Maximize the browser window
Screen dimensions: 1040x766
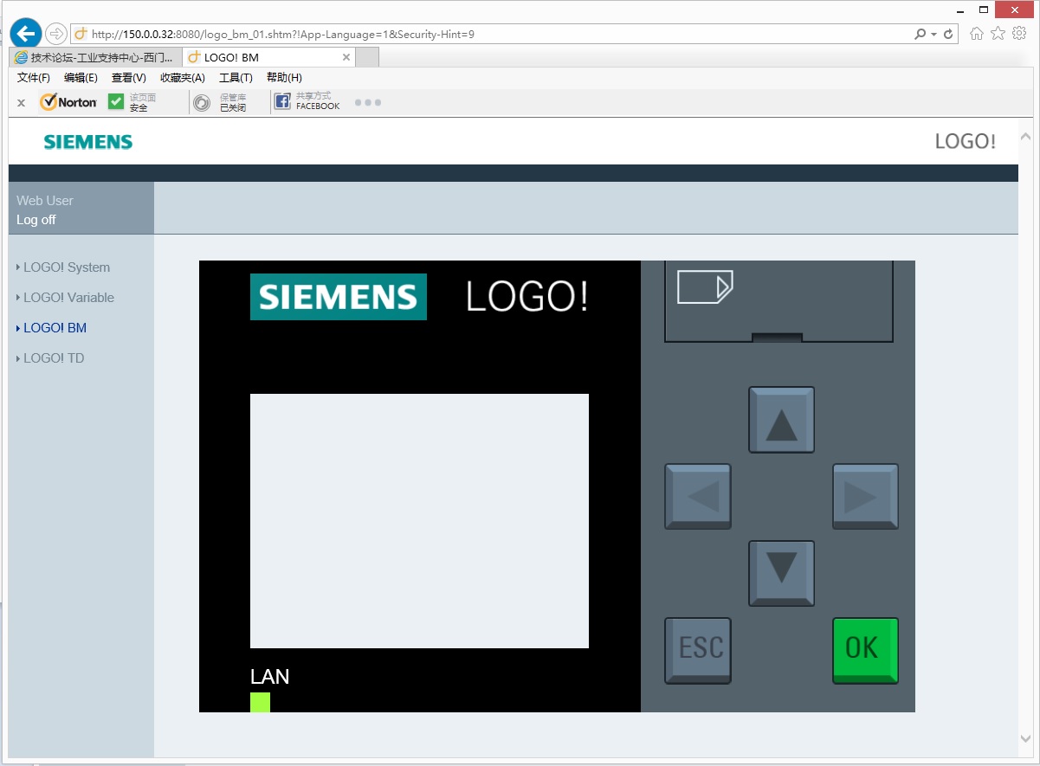point(985,10)
